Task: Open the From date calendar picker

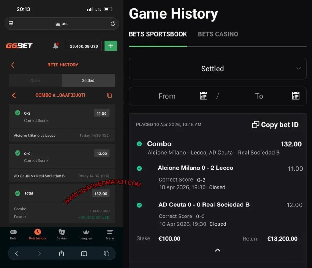Action: pos(203,96)
